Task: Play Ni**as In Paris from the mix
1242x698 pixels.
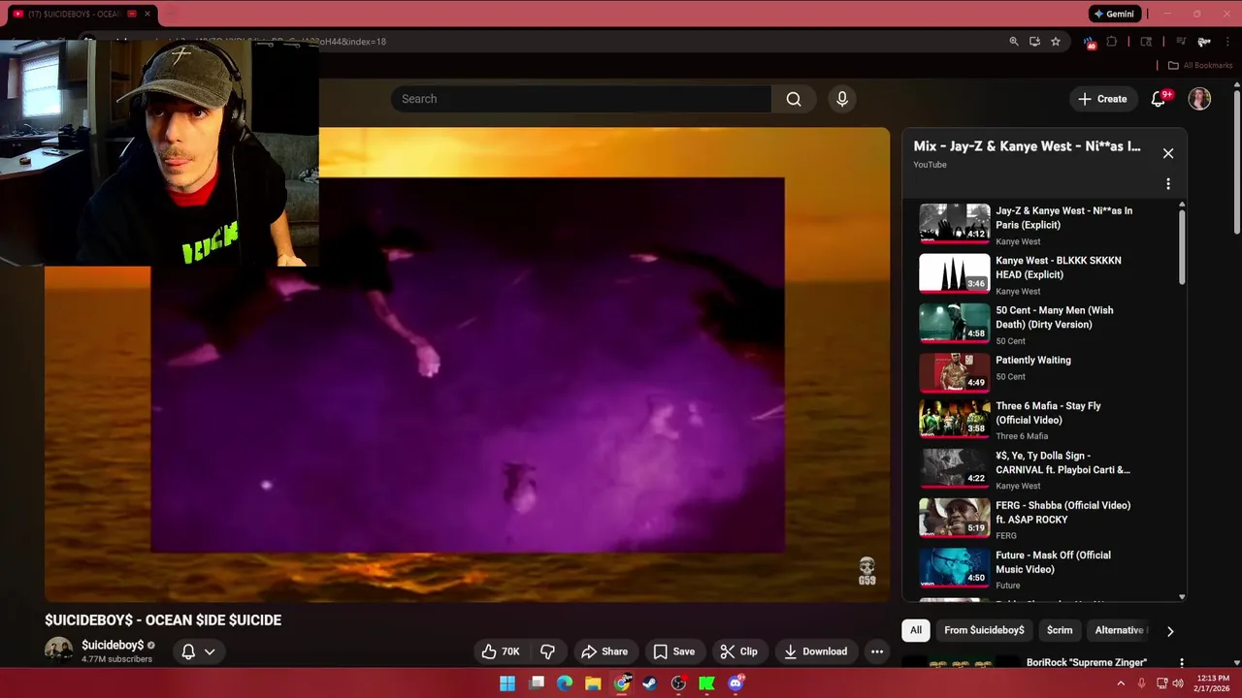Action: pyautogui.click(x=1044, y=224)
